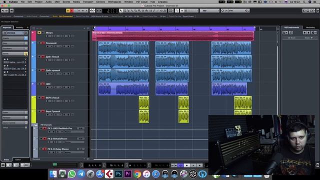Screen dimensions: 320x180
Task: Click Find Instruments magnifier in VST Instruments
Action: tap(291, 32)
